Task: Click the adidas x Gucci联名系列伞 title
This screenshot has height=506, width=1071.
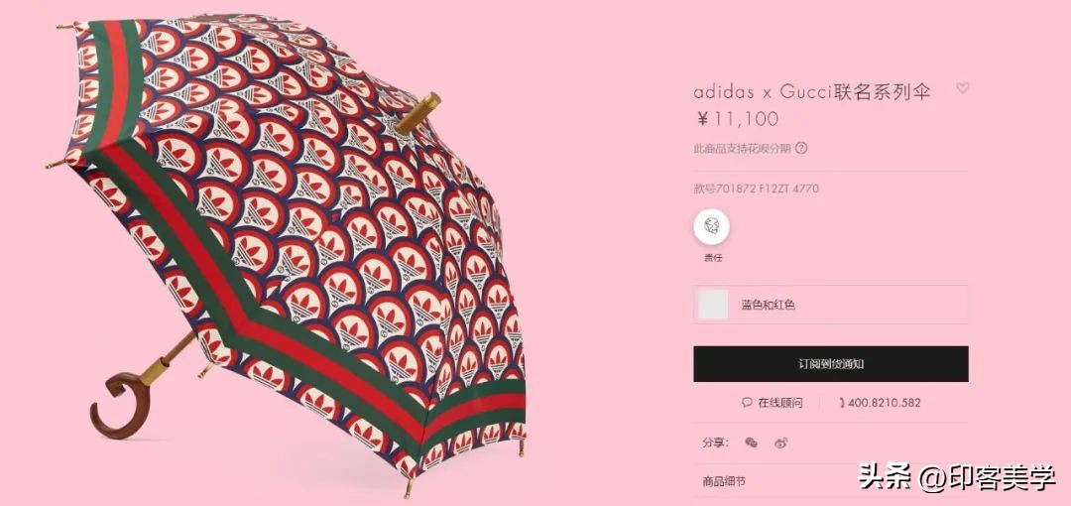Action: (x=812, y=91)
